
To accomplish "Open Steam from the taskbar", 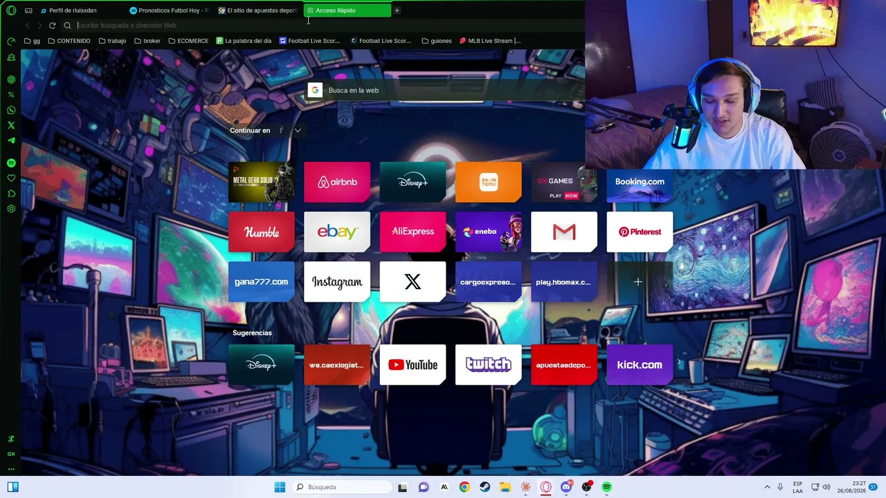I will coord(485,487).
